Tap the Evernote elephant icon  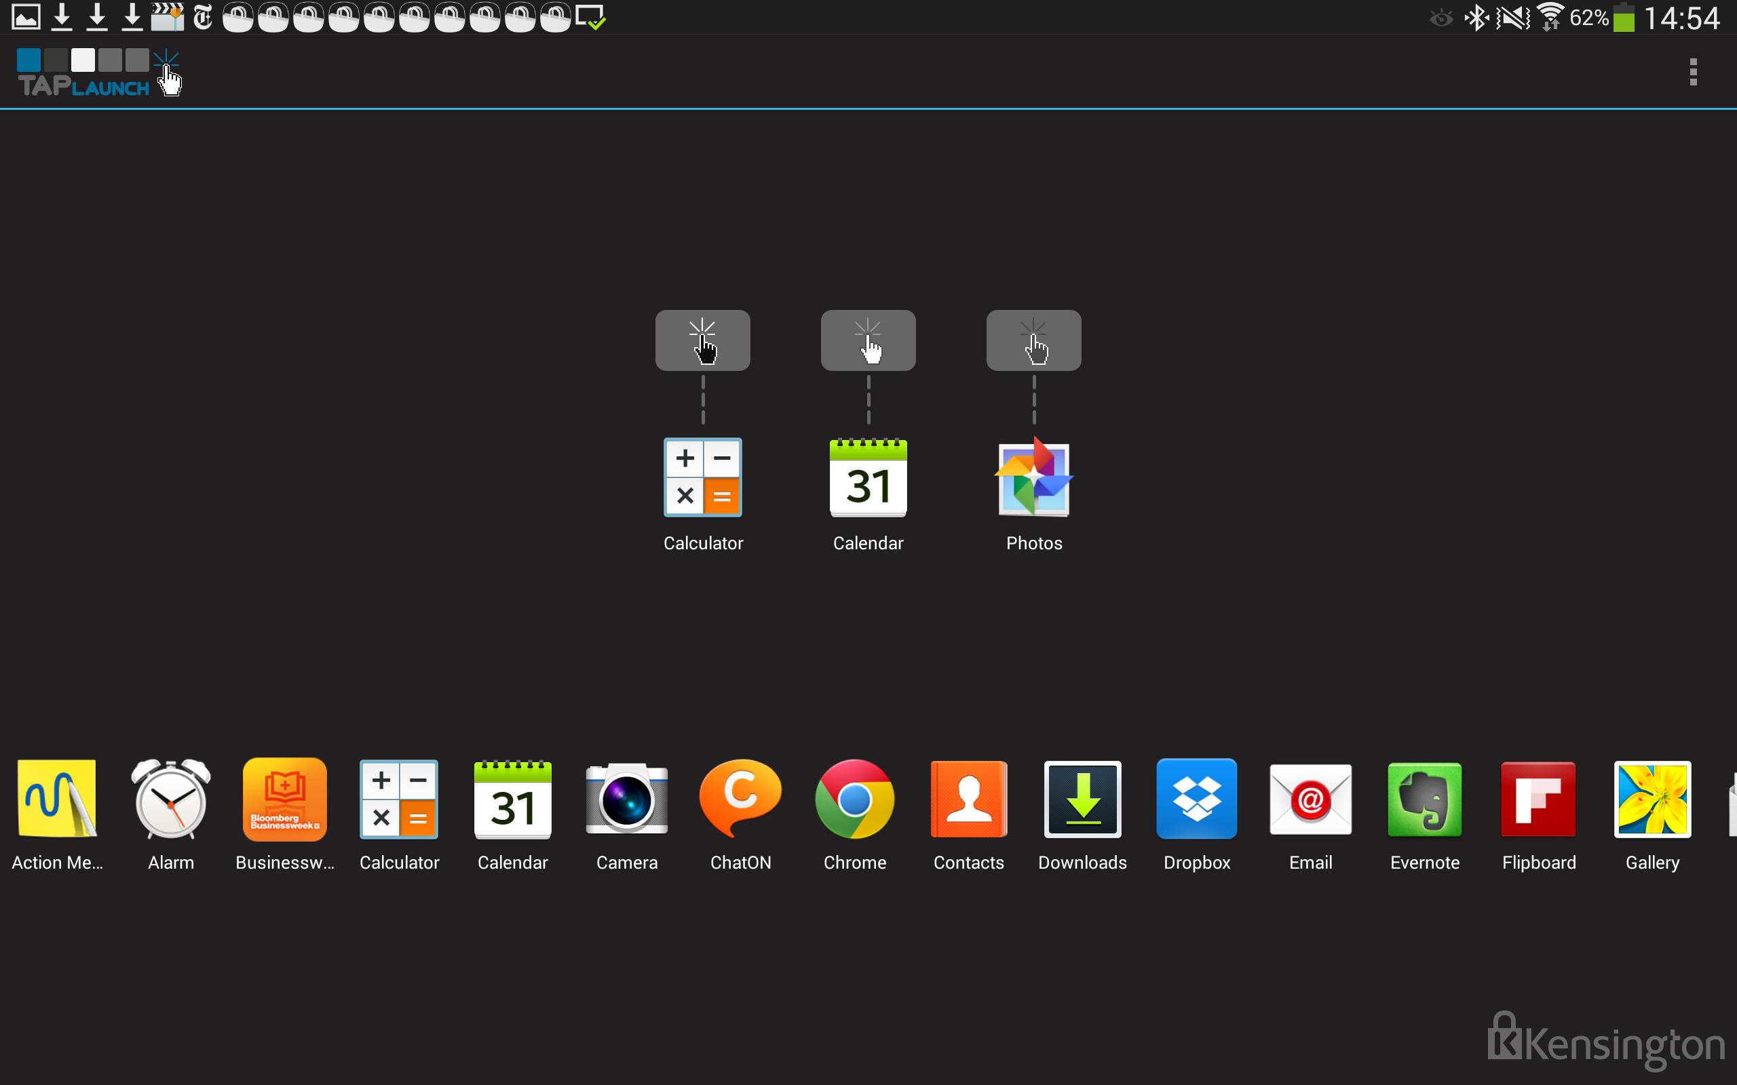[1425, 799]
